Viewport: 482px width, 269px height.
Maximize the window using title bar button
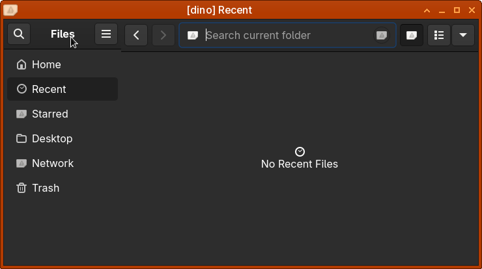[x=457, y=10]
